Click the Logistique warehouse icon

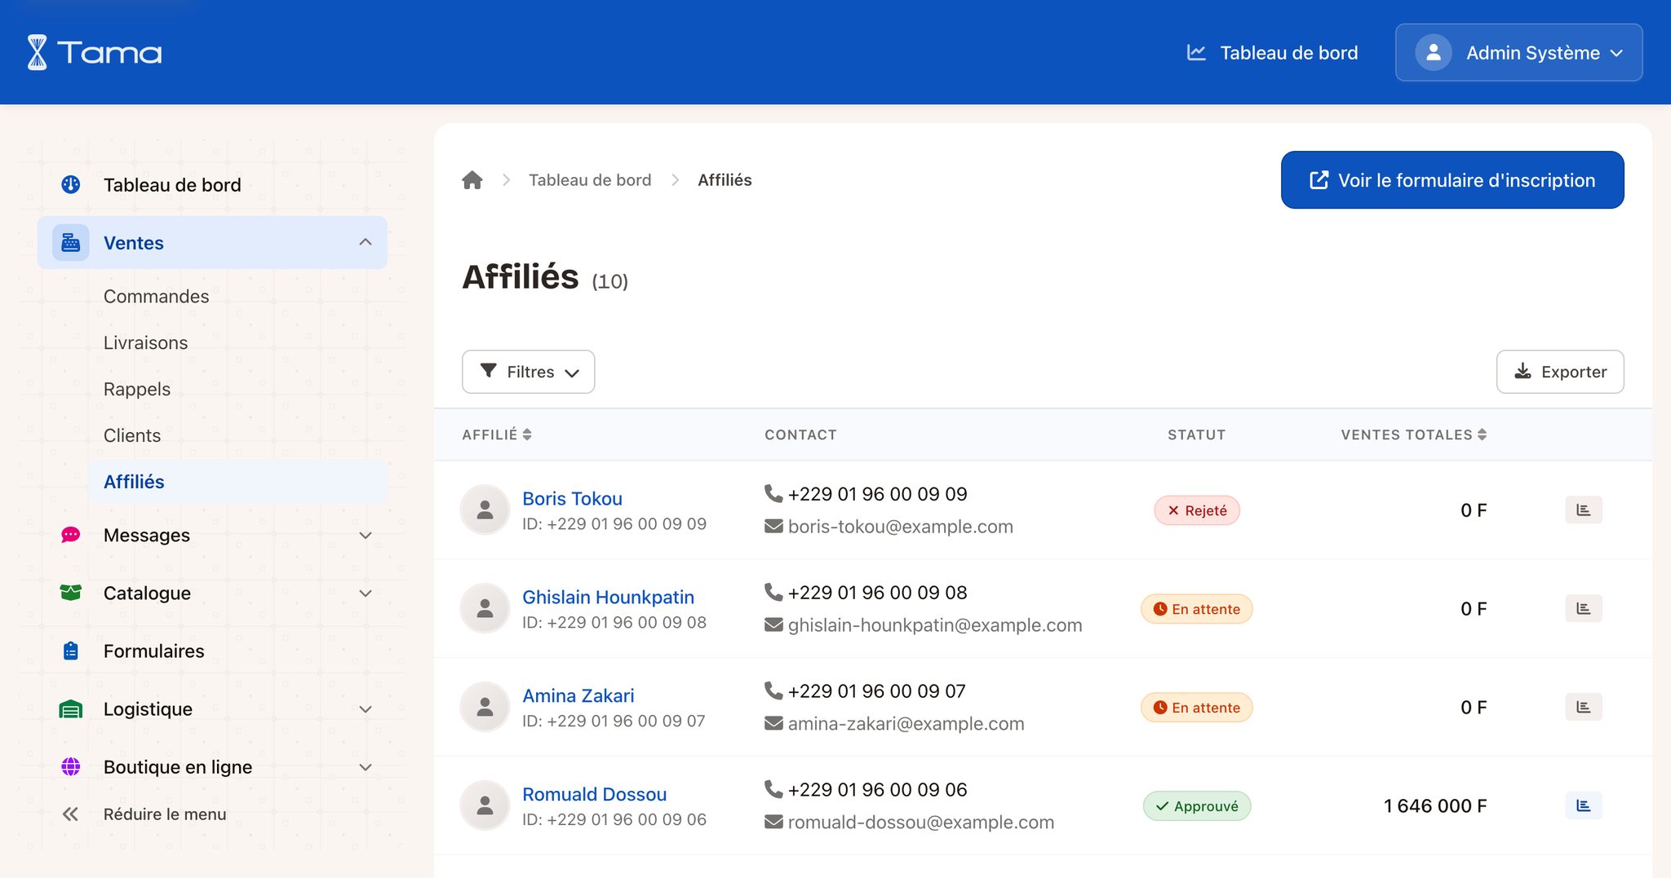(x=71, y=709)
